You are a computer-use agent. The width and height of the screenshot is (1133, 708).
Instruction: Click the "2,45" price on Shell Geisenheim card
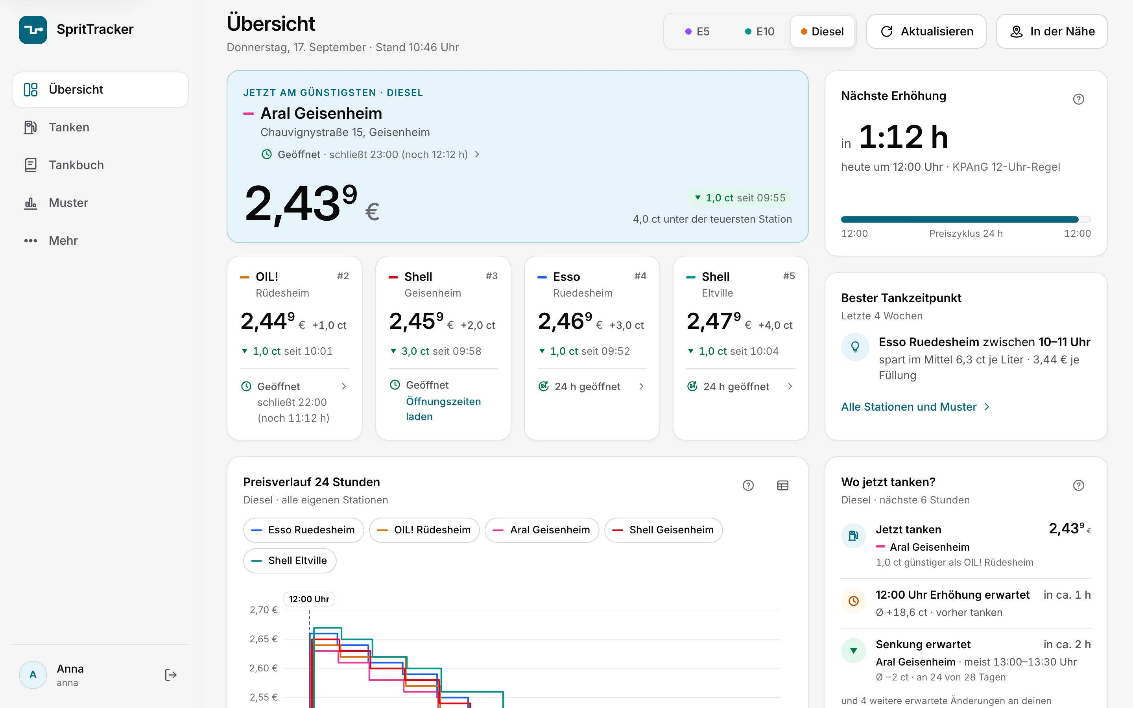[x=416, y=321]
